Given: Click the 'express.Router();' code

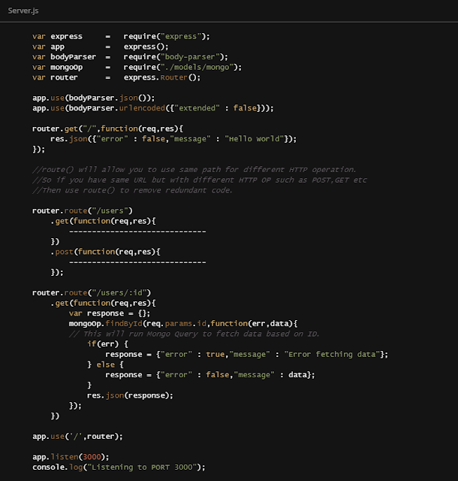Looking at the screenshot, I should pos(162,77).
